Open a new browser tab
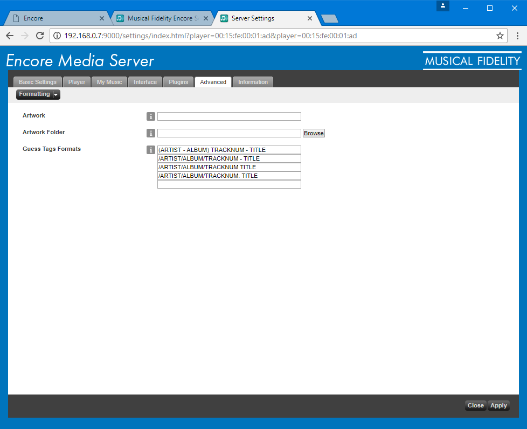 click(x=330, y=19)
